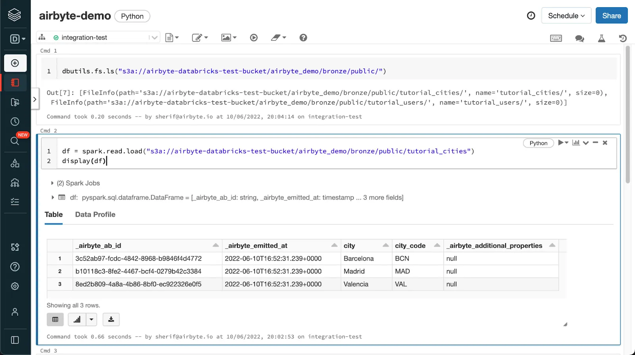Select the table view button below results
Screen dimensions: 635x355
point(55,319)
